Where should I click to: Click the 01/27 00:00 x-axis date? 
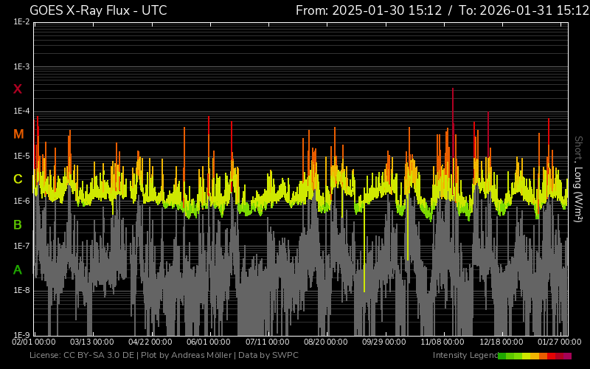(558, 342)
